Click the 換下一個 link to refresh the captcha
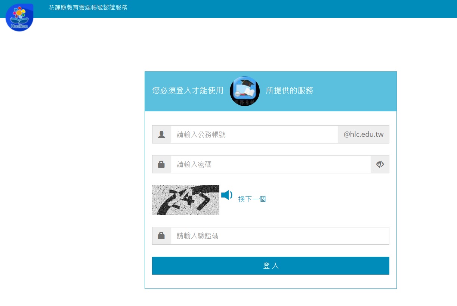Viewport: 457px width, 306px height. 252,199
